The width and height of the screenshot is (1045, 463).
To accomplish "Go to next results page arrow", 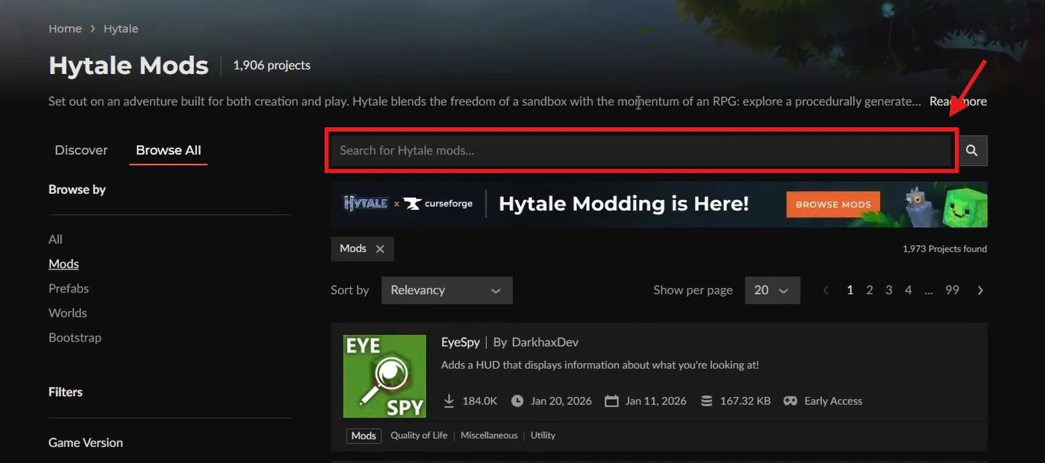I will point(980,290).
